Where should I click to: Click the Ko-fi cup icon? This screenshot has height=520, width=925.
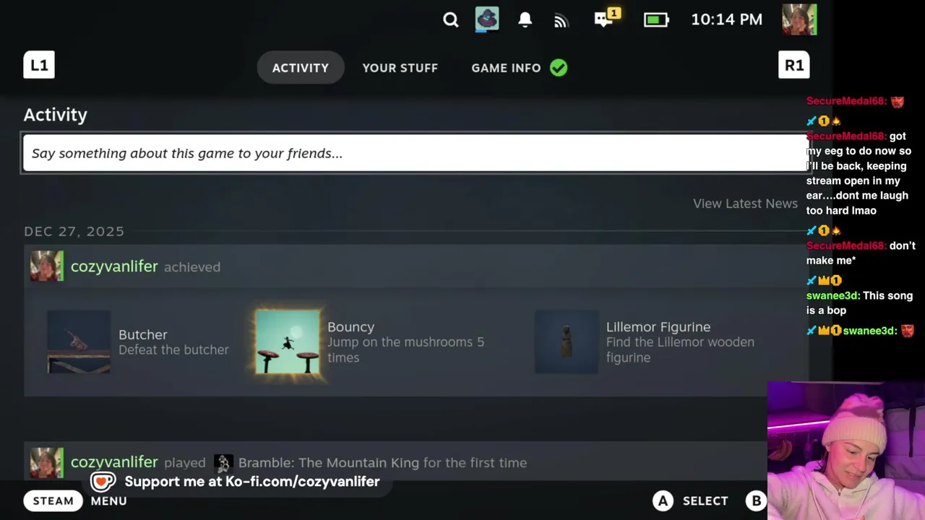click(x=103, y=481)
